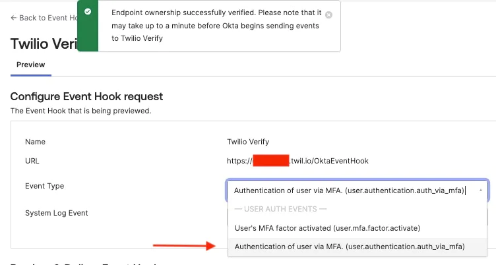This screenshot has height=265, width=496.
Task: Click the Event Type field label
Action: 44,186
